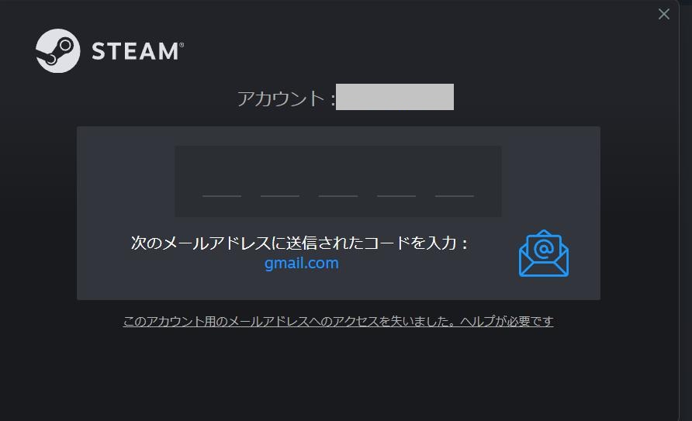Click the Steam logo icon

(58, 50)
